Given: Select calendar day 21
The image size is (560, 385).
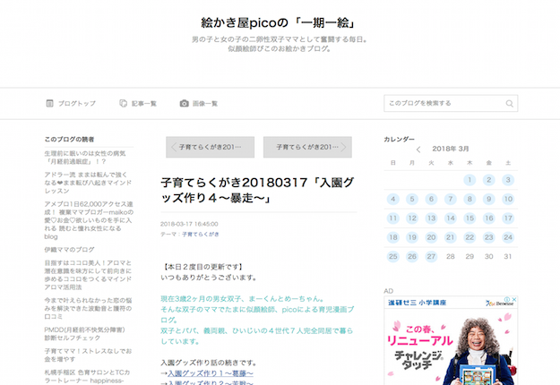Looking at the screenshot, I should pos(451,237).
